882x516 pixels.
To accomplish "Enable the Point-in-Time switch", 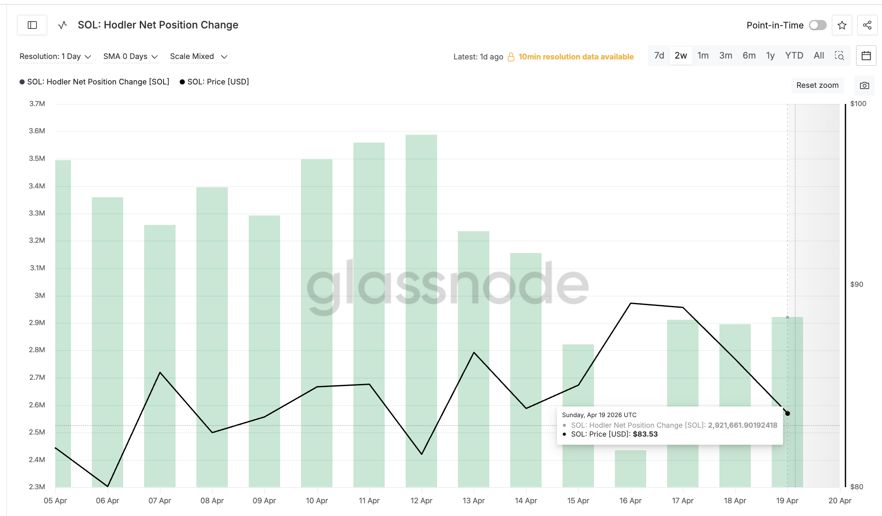I will pos(817,25).
